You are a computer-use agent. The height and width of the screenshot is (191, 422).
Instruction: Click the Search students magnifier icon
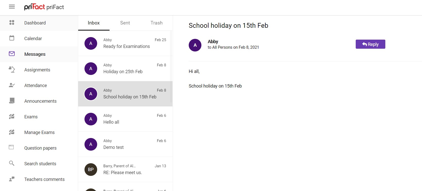coord(12,163)
